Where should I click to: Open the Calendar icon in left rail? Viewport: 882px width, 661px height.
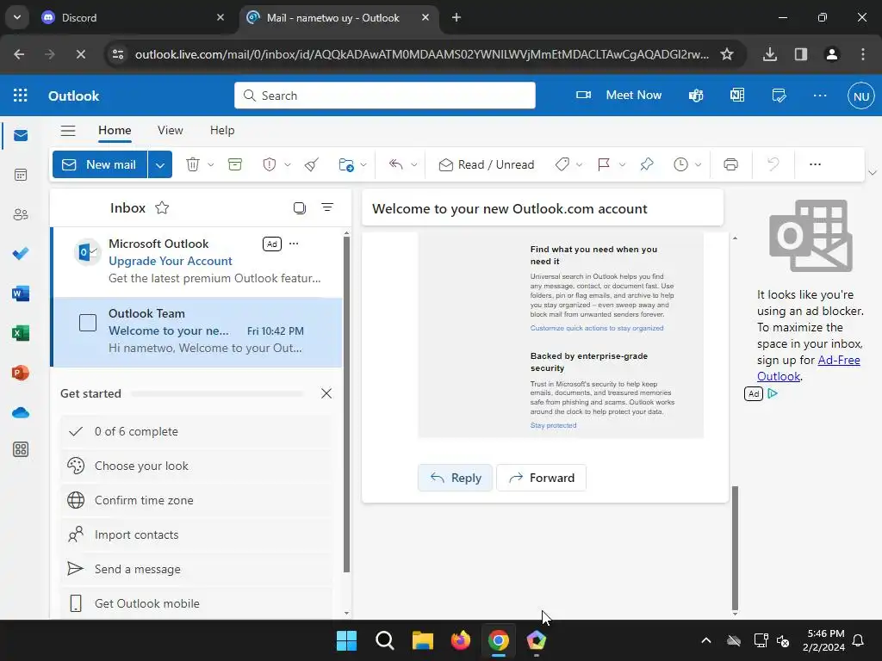pos(21,175)
